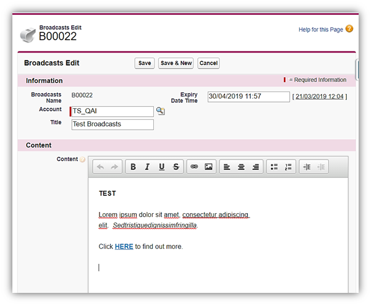Click the 21/03/2019 12:04 date link

pos(320,96)
